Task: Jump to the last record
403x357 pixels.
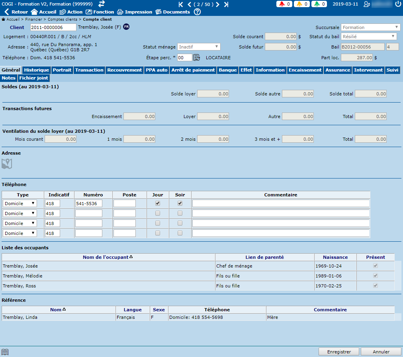Action: click(226, 4)
